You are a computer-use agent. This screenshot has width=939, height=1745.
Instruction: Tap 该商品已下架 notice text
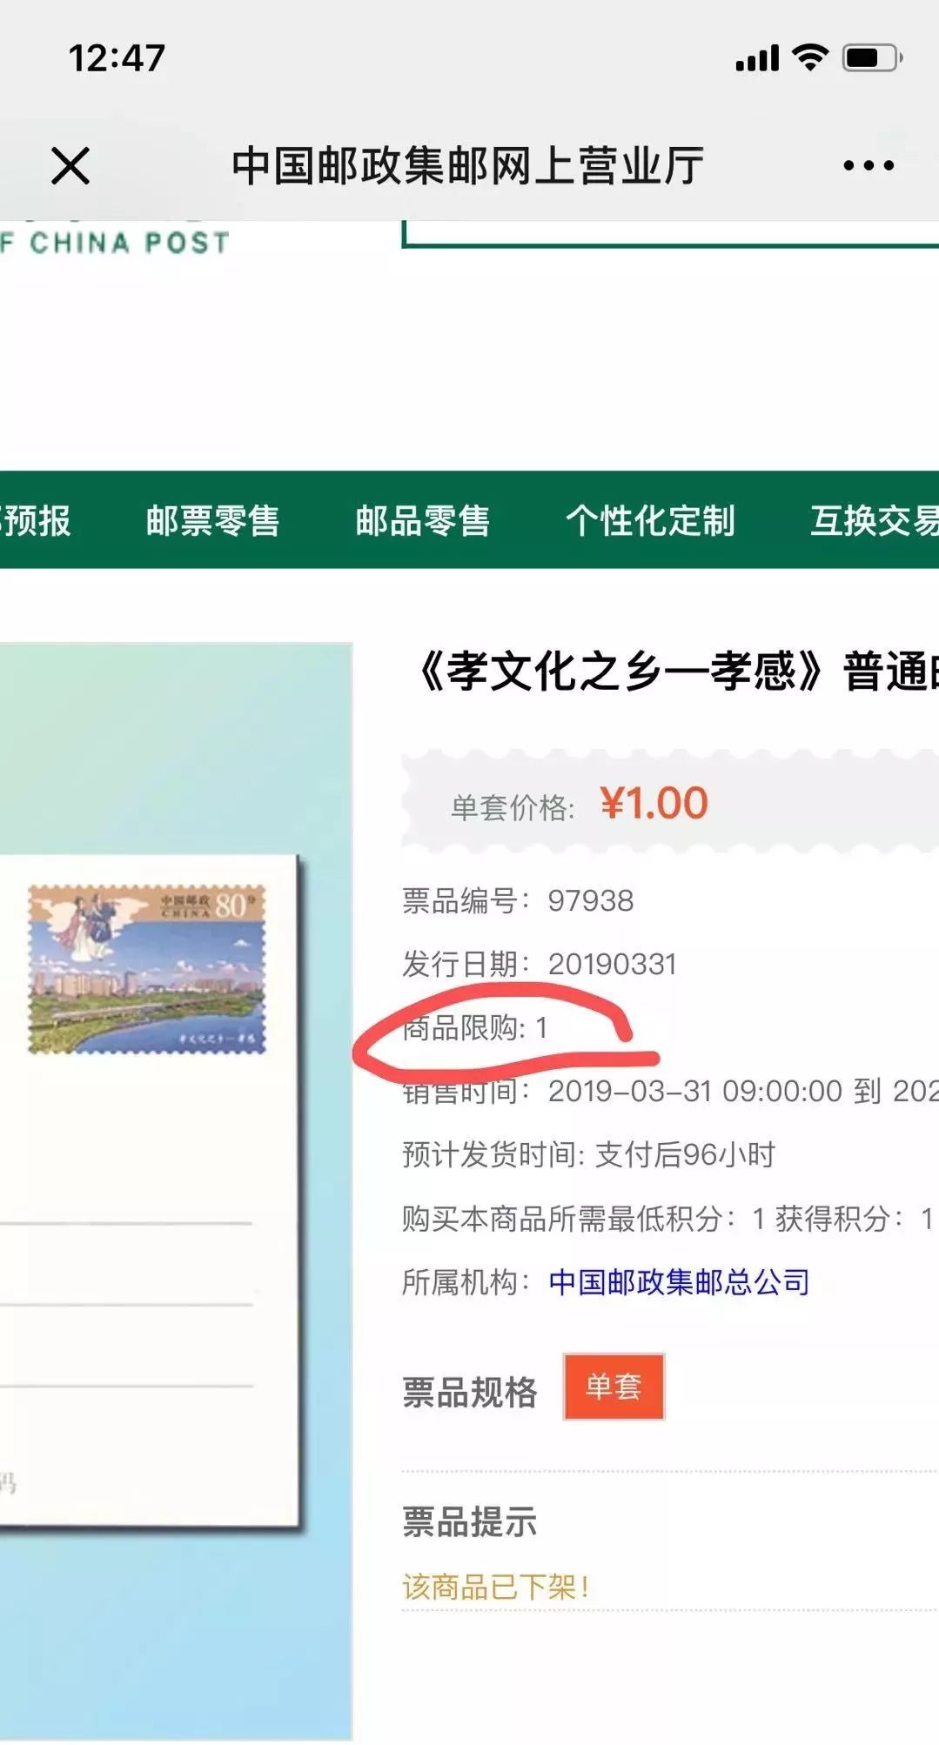pos(496,1587)
